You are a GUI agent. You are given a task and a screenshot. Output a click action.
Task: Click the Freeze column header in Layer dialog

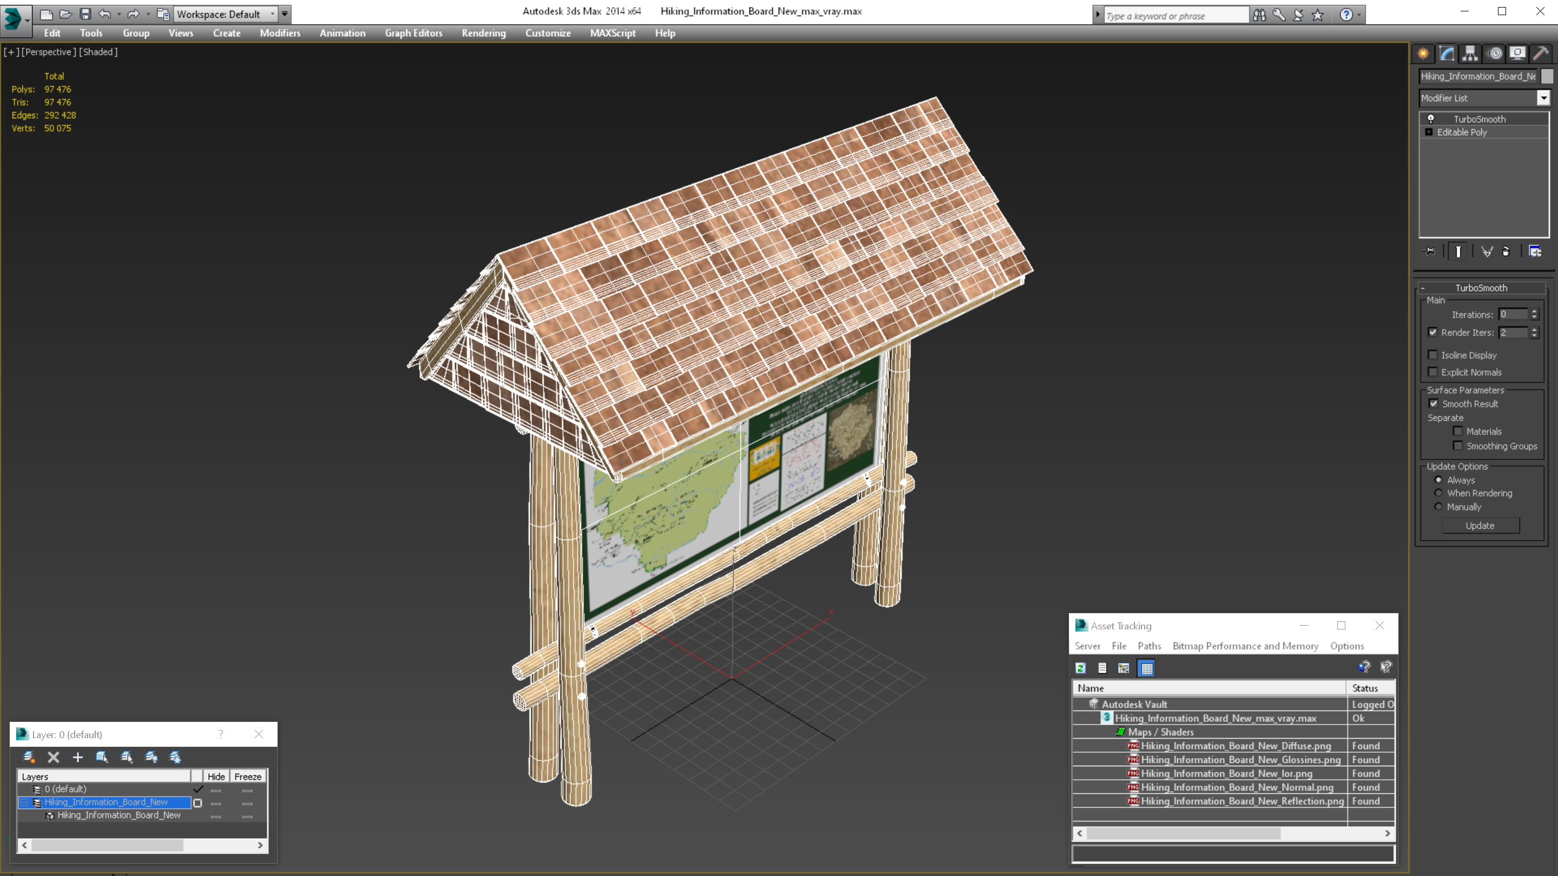(x=248, y=777)
